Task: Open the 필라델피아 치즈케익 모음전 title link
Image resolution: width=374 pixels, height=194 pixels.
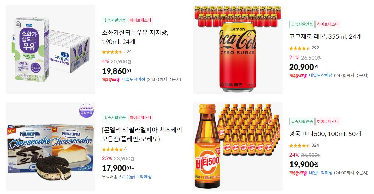Action: (x=142, y=134)
